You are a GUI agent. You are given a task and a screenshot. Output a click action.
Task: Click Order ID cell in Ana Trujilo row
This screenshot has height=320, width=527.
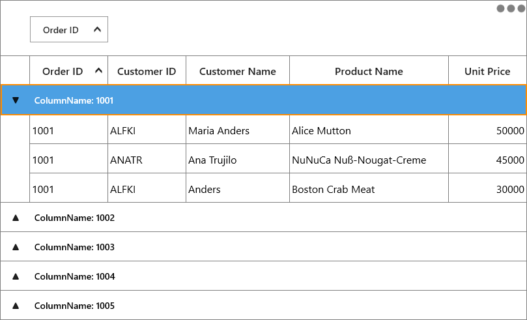click(x=68, y=158)
